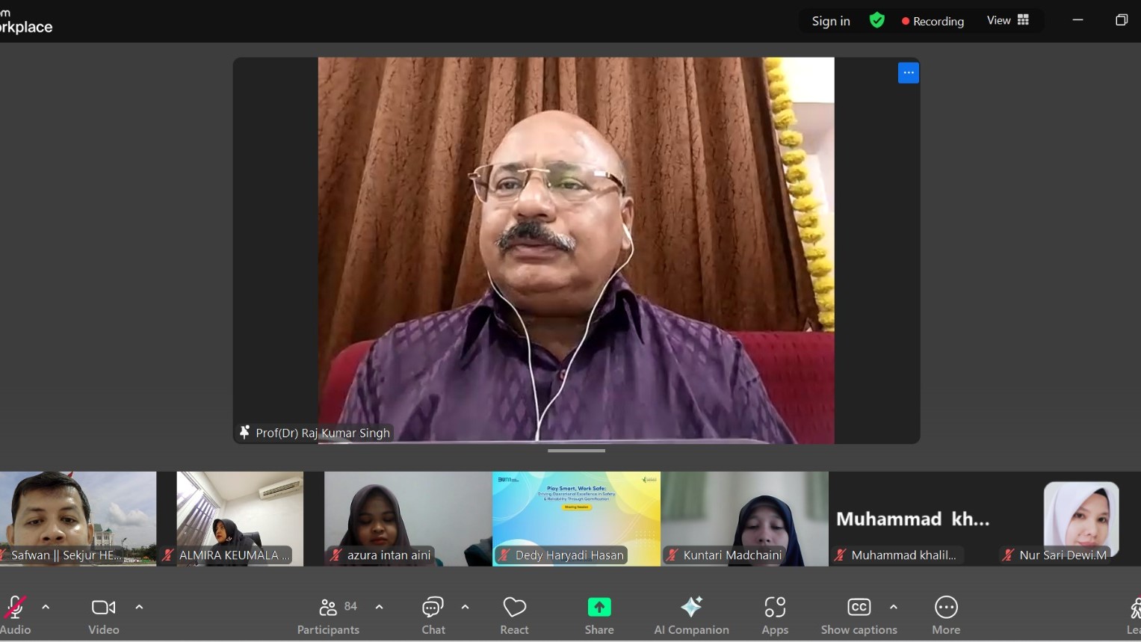Screen dimensions: 1141x642
Task: Expand audio options arrow beside Audio
Action: pos(46,607)
